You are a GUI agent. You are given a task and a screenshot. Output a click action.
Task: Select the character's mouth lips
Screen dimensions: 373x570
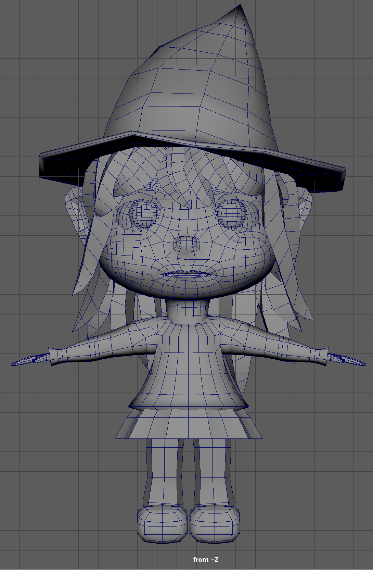point(186,274)
